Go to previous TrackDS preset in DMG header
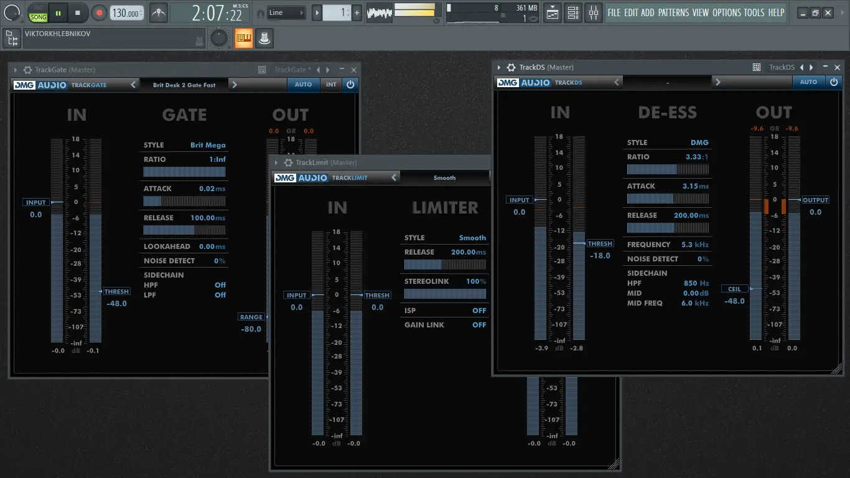Image resolution: width=850 pixels, height=478 pixels. [617, 82]
